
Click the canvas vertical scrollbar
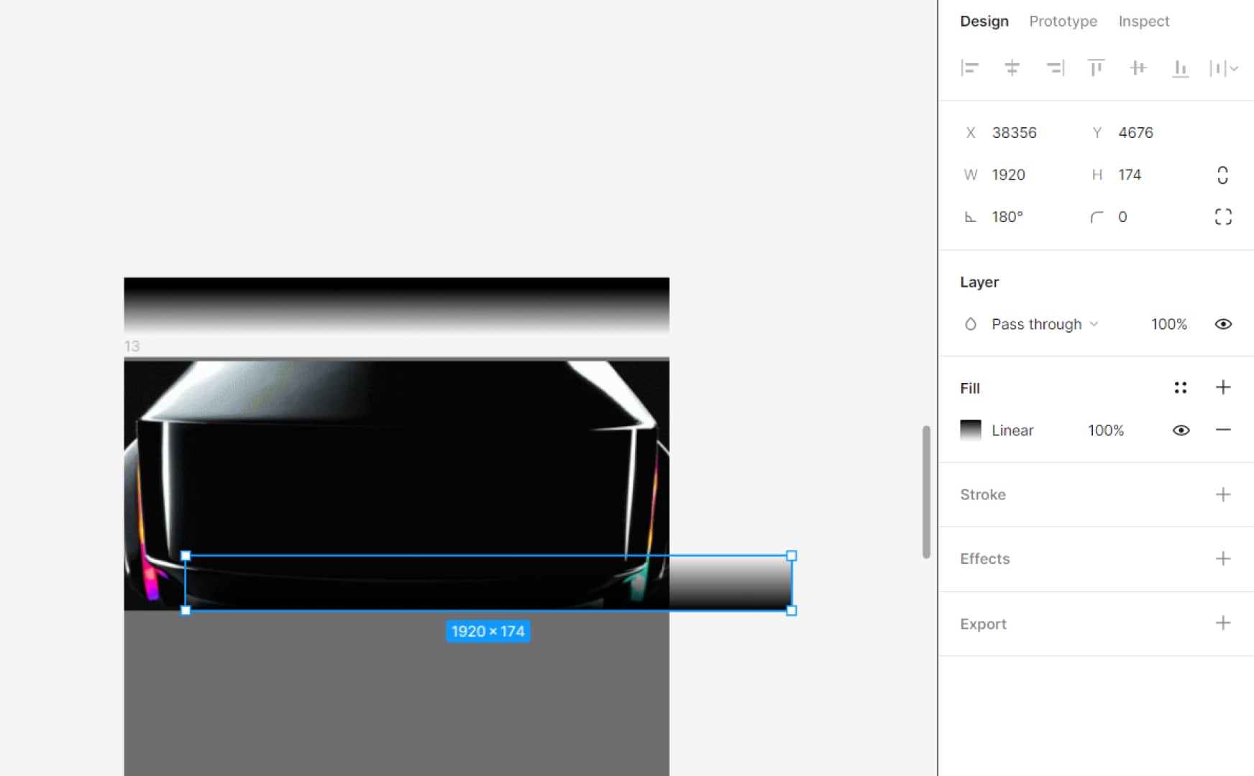(x=926, y=492)
